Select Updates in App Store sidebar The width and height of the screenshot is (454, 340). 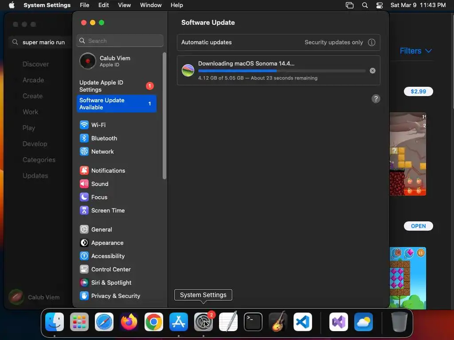(35, 175)
